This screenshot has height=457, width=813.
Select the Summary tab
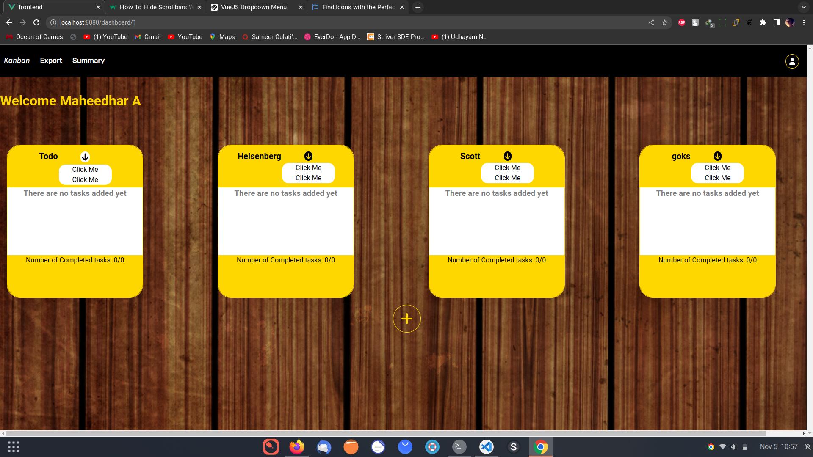88,60
